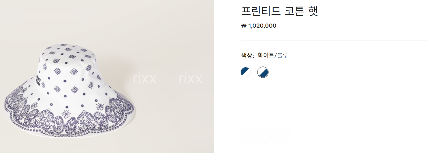The height and width of the screenshot is (153, 427).
Task: Click the divider line below the price
Action: pyautogui.click(x=334, y=41)
